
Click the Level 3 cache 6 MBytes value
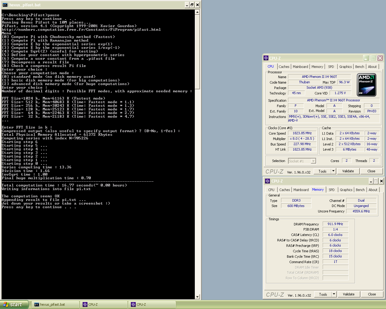[350, 149]
